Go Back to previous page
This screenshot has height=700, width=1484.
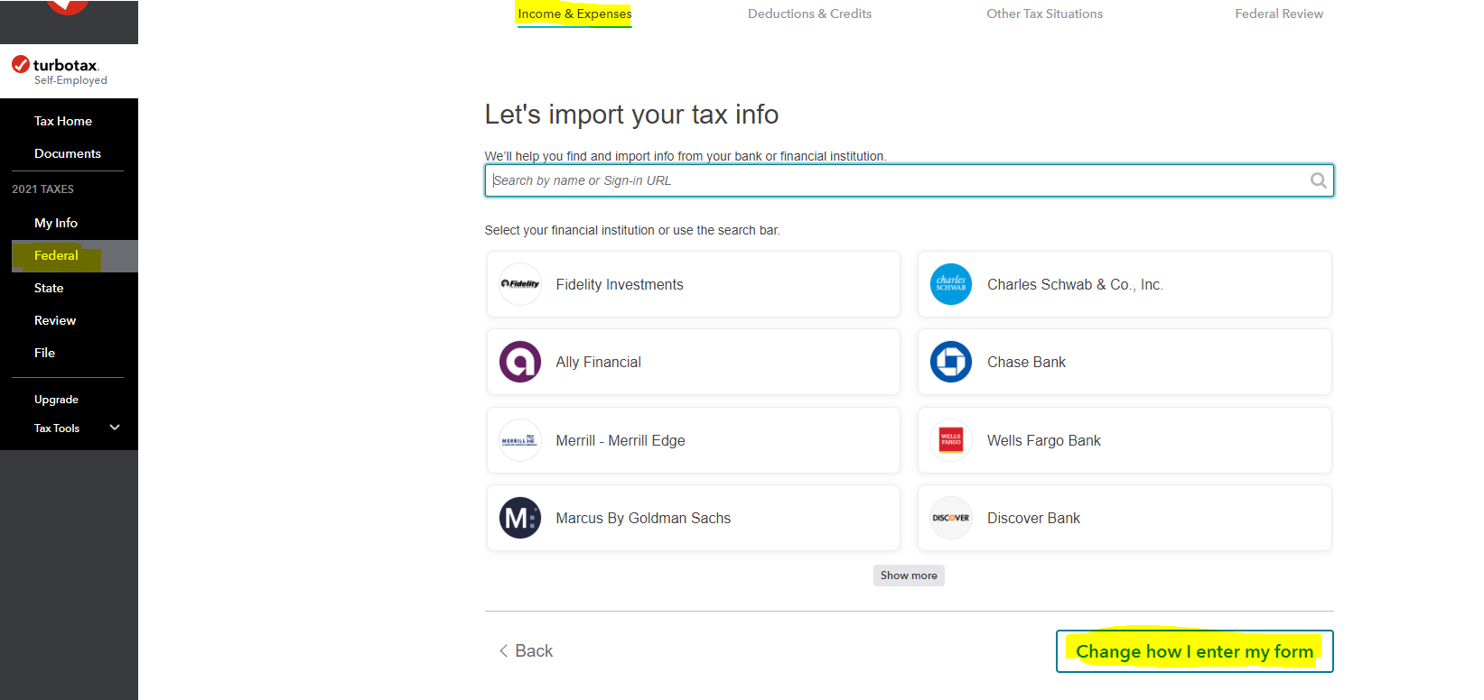click(526, 650)
